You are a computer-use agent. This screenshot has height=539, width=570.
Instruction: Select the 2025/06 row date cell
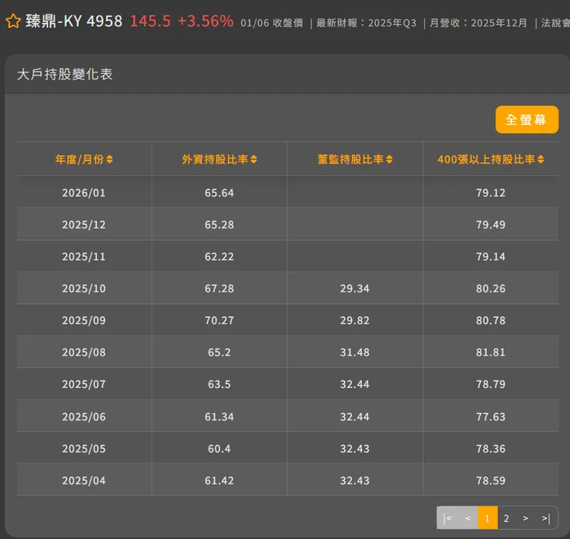(x=84, y=416)
